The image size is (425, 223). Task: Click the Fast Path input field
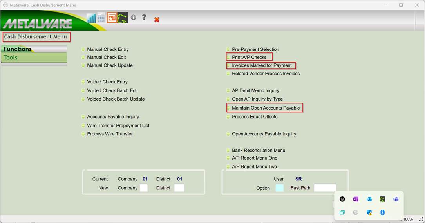tap(325, 188)
